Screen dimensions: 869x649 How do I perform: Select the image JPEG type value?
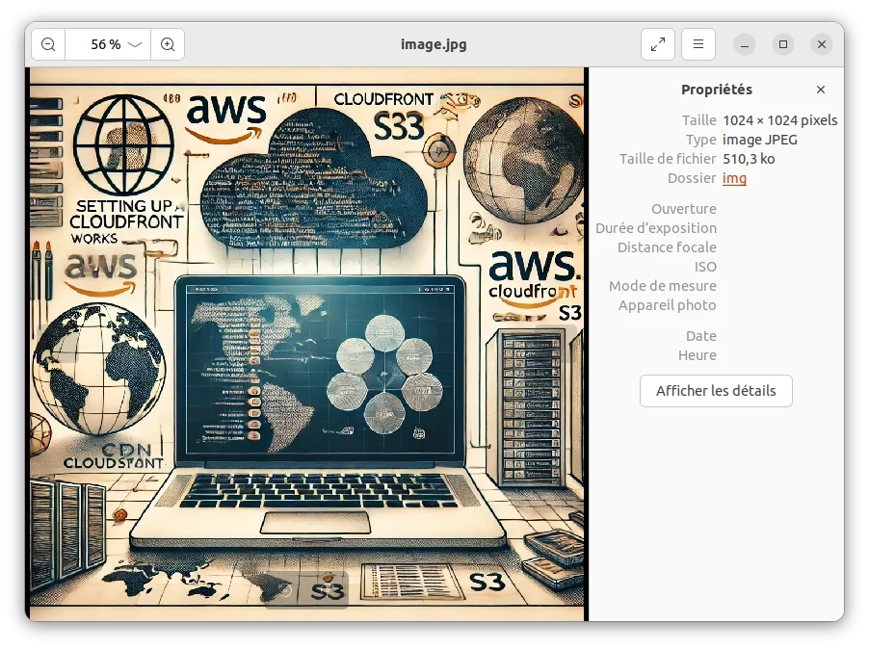[x=760, y=140]
